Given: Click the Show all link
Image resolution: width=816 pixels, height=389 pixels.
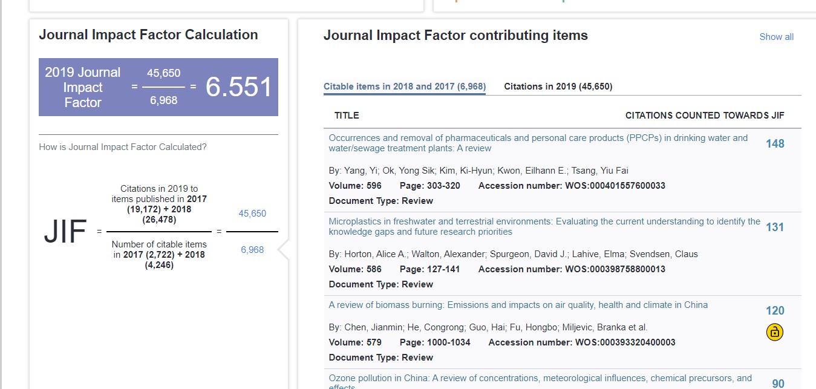Looking at the screenshot, I should (776, 37).
